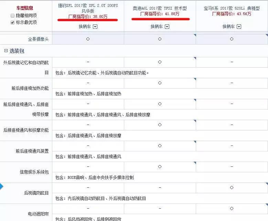Screen dimensions: 268x221
Task: Click 后视镜防眩目 option circle for 宝马5系
Action: pos(232,188)
